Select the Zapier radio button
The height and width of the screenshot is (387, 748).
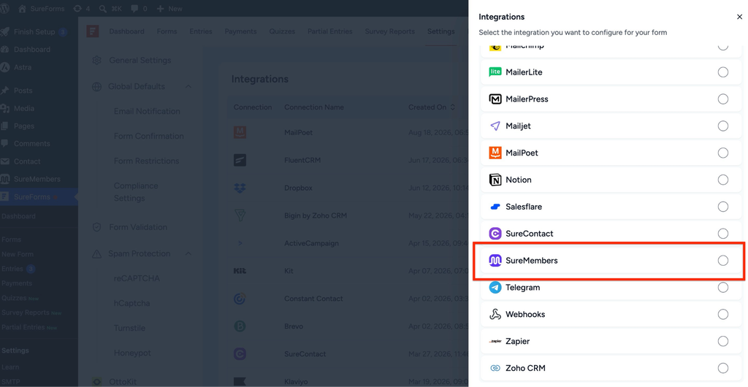tap(722, 341)
